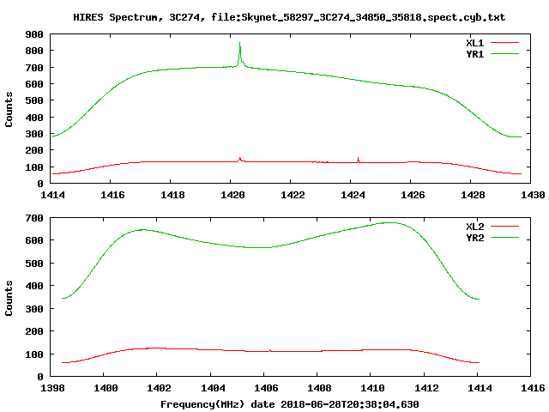Click the 1412 frequency tick label
Screen dimensions: 549x412
pyautogui.click(x=426, y=388)
